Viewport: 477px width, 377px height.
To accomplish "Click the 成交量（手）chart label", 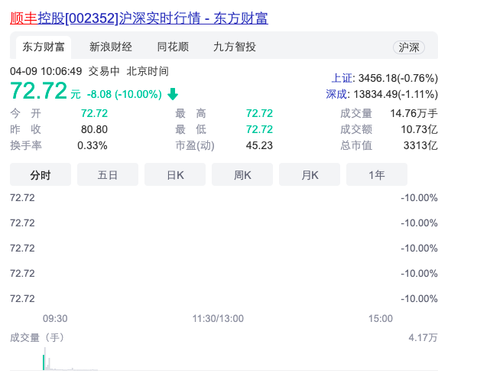I will 37,338.
